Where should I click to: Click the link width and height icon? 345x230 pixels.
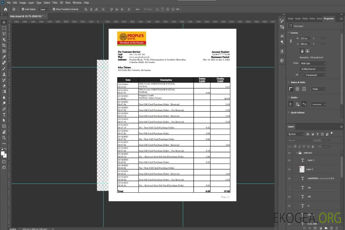click(x=291, y=41)
